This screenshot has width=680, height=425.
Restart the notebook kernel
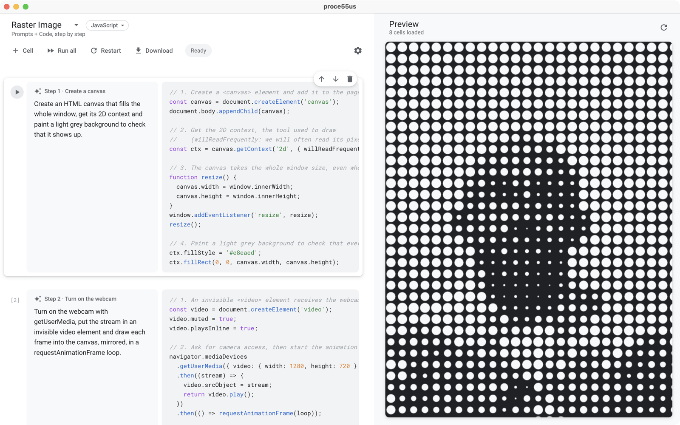[x=106, y=51]
